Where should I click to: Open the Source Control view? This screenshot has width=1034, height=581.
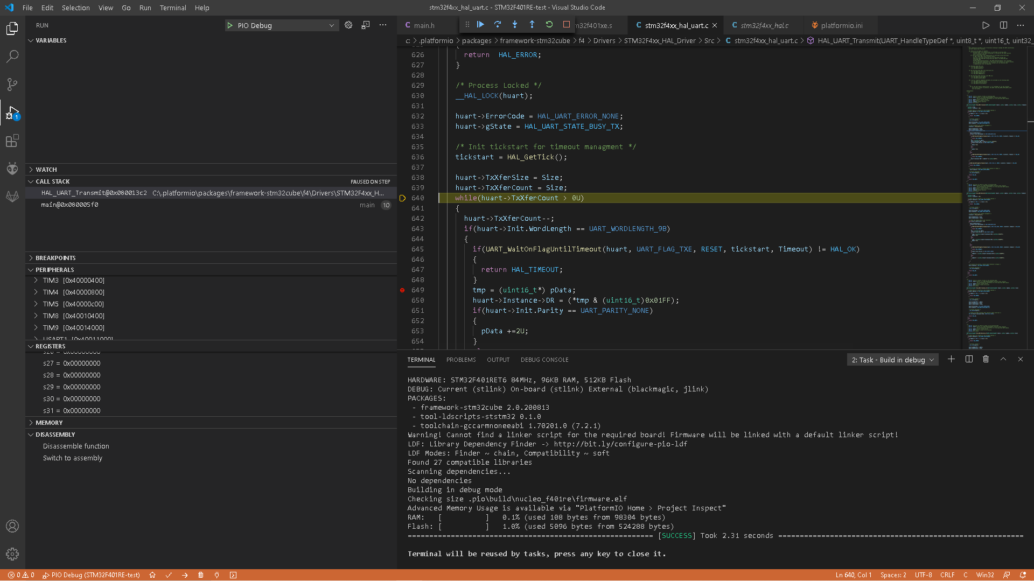coord(12,85)
